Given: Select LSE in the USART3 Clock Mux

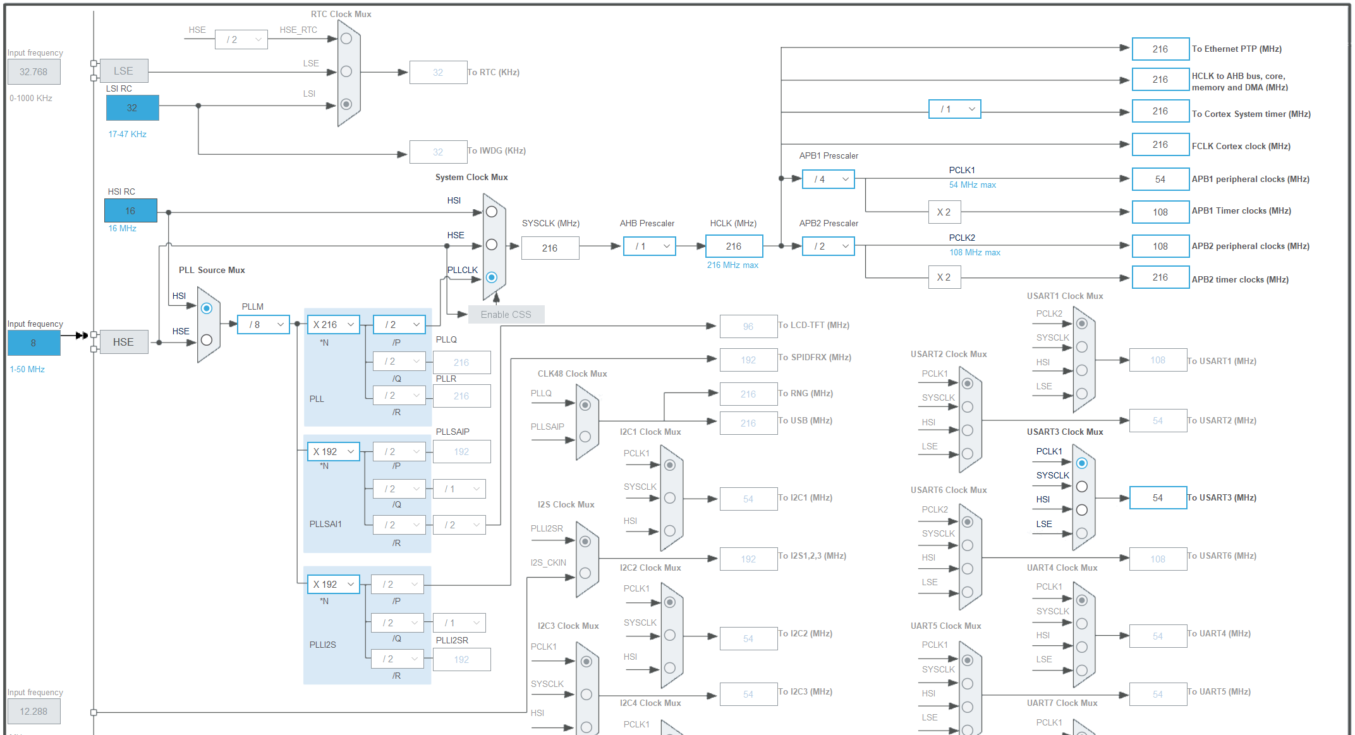Looking at the screenshot, I should 1082,533.
